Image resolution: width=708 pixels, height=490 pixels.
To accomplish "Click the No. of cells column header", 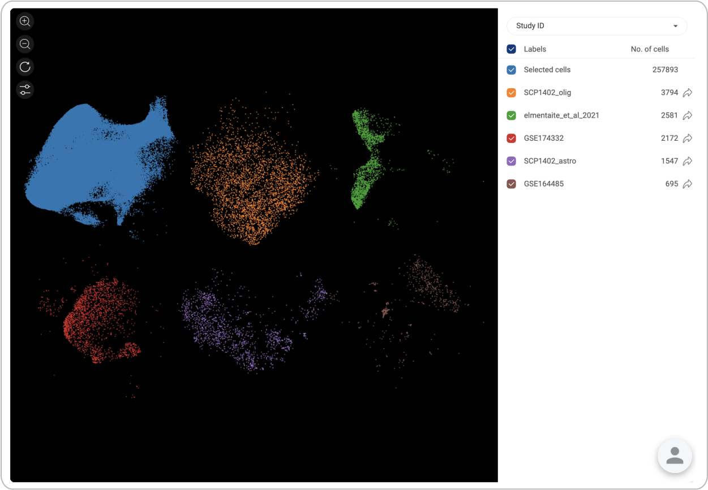I will [650, 49].
